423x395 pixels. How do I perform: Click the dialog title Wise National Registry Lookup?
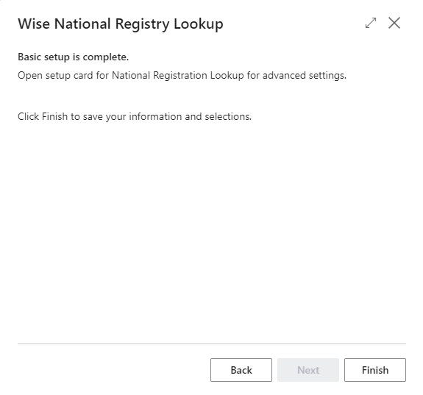click(121, 24)
